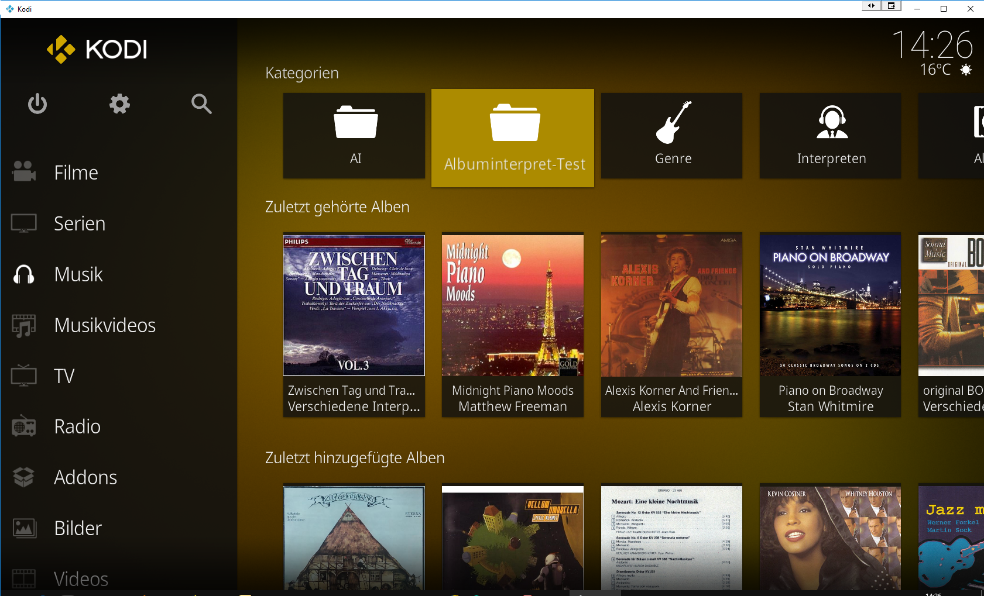This screenshot has height=596, width=984.
Task: Open Zwischen Tag und Traum album cover
Action: click(354, 305)
